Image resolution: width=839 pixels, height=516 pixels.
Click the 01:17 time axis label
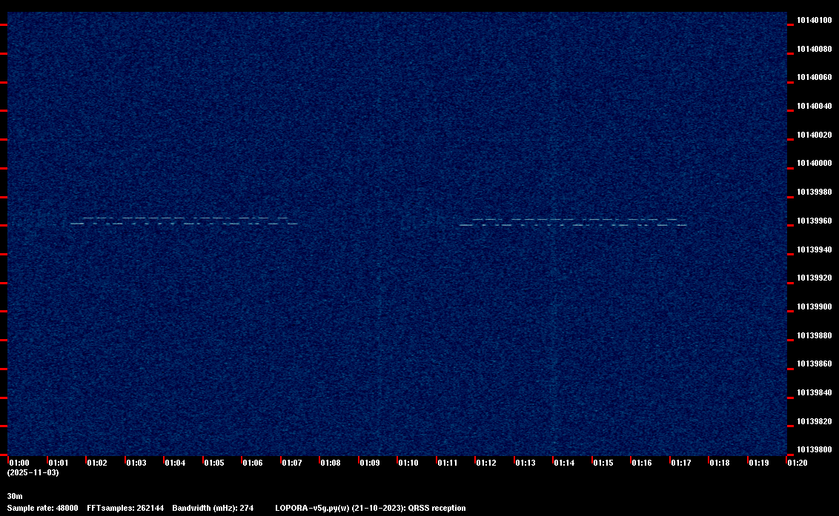pyautogui.click(x=680, y=463)
